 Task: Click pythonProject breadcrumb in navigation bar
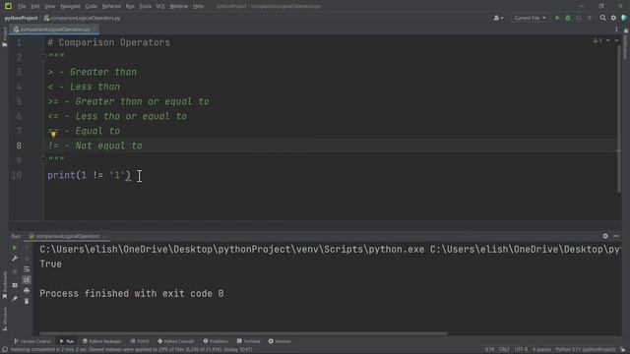21,18
